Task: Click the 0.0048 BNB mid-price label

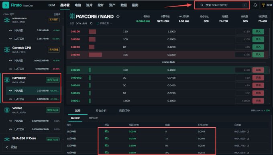Action: 168,62
